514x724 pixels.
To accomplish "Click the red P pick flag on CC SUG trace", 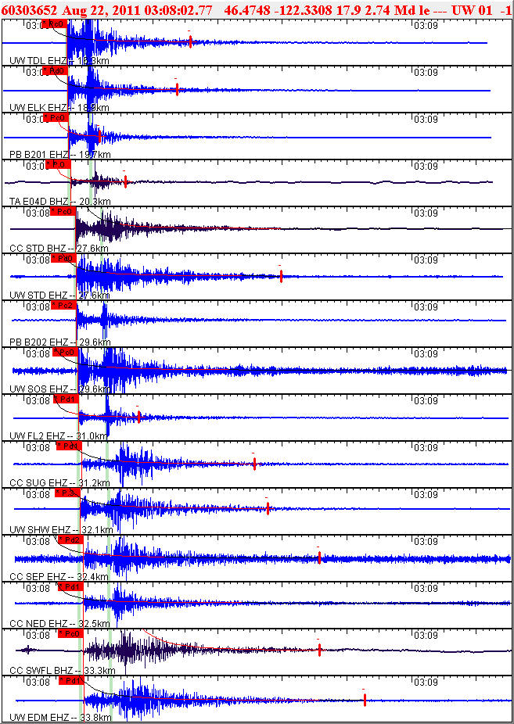I will click(x=69, y=446).
